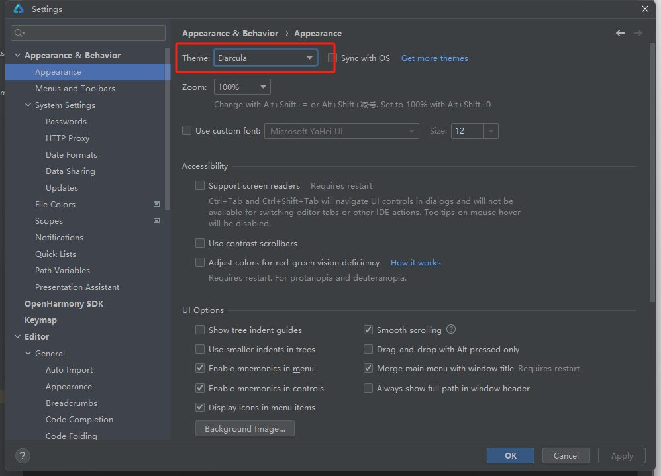The width and height of the screenshot is (661, 476).
Task: Open Code Completion settings
Action: pyautogui.click(x=79, y=420)
